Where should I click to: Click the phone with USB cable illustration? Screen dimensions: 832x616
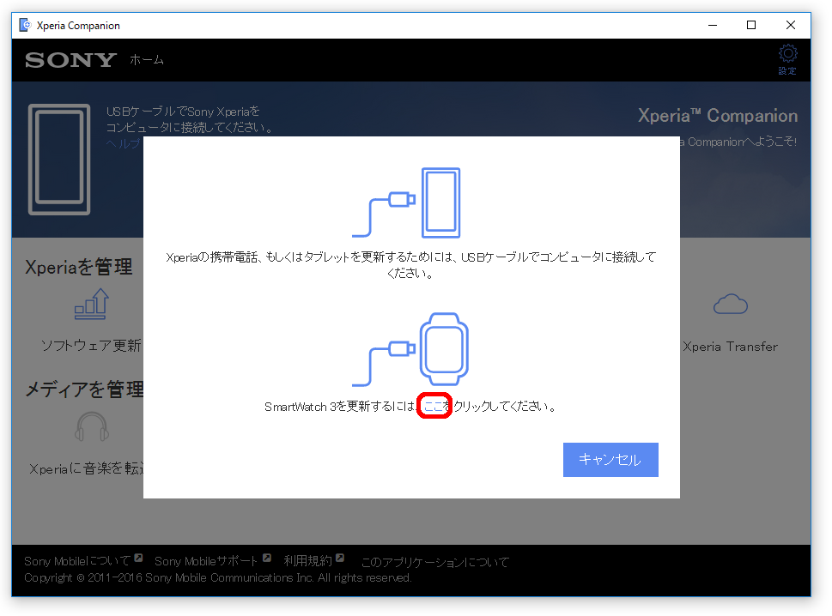[406, 202]
